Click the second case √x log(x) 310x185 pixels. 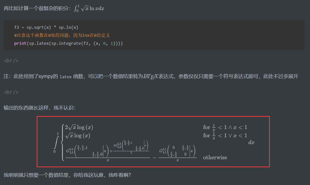pos(77,135)
